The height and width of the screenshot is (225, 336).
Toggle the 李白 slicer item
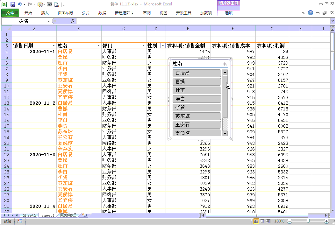197,99
